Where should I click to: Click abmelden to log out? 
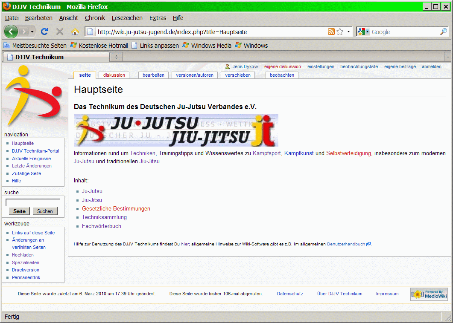pos(432,66)
